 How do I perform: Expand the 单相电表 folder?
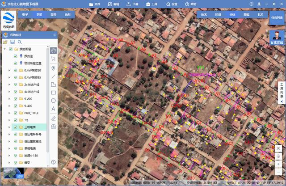click(x=9, y=148)
